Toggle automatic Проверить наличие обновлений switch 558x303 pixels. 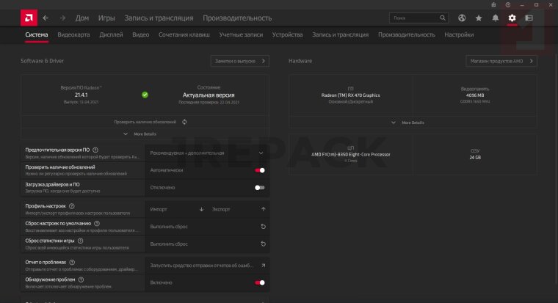(259, 170)
